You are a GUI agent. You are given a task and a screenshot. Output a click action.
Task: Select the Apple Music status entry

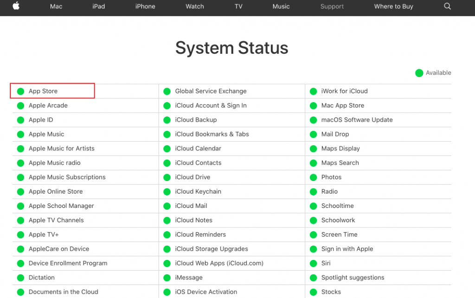click(46, 134)
